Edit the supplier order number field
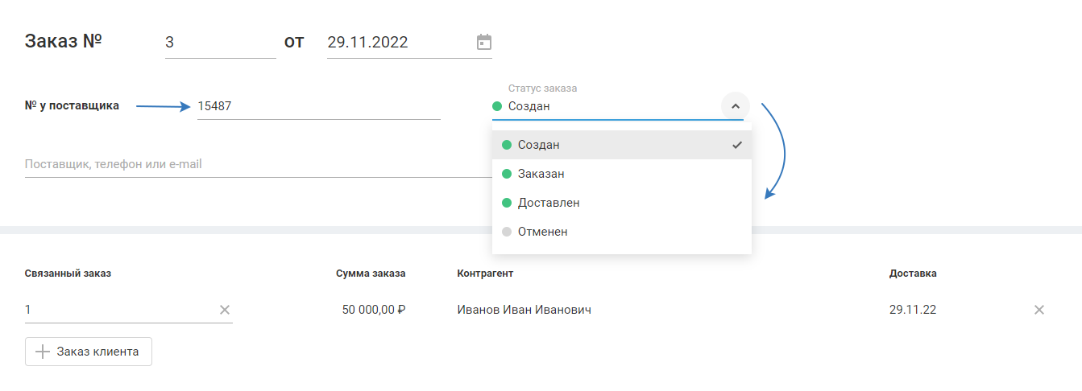This screenshot has height=391, width=1082. 318,105
